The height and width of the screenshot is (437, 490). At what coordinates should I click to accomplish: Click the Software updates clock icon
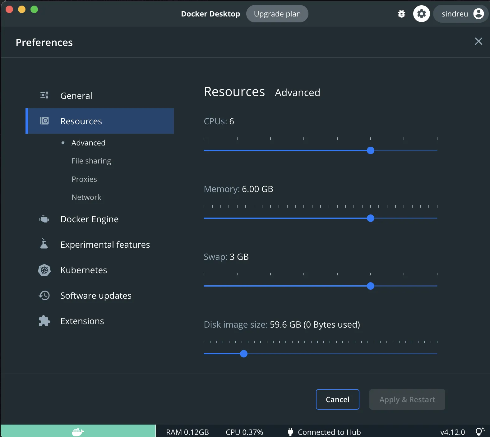[x=44, y=295]
